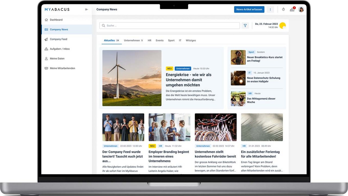This screenshot has width=348, height=196.
Task: Collapse the sidebar with the arrow icon
Action: pyautogui.click(x=86, y=10)
